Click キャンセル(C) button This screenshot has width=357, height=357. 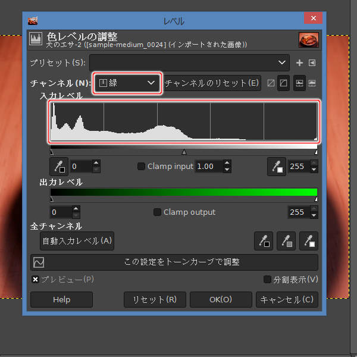(287, 300)
